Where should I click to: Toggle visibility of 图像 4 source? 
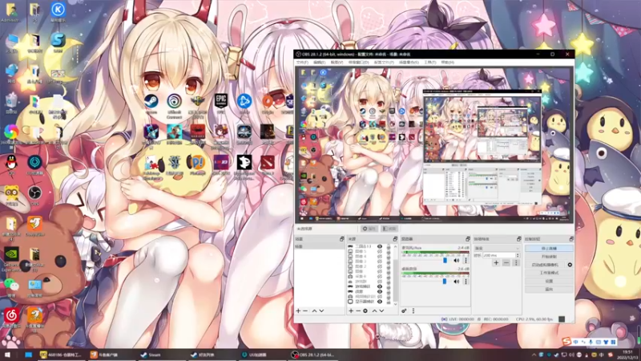380,257
